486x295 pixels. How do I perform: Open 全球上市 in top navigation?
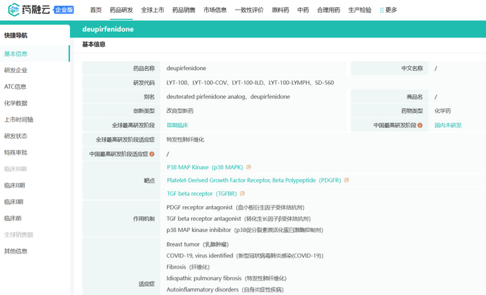(153, 10)
